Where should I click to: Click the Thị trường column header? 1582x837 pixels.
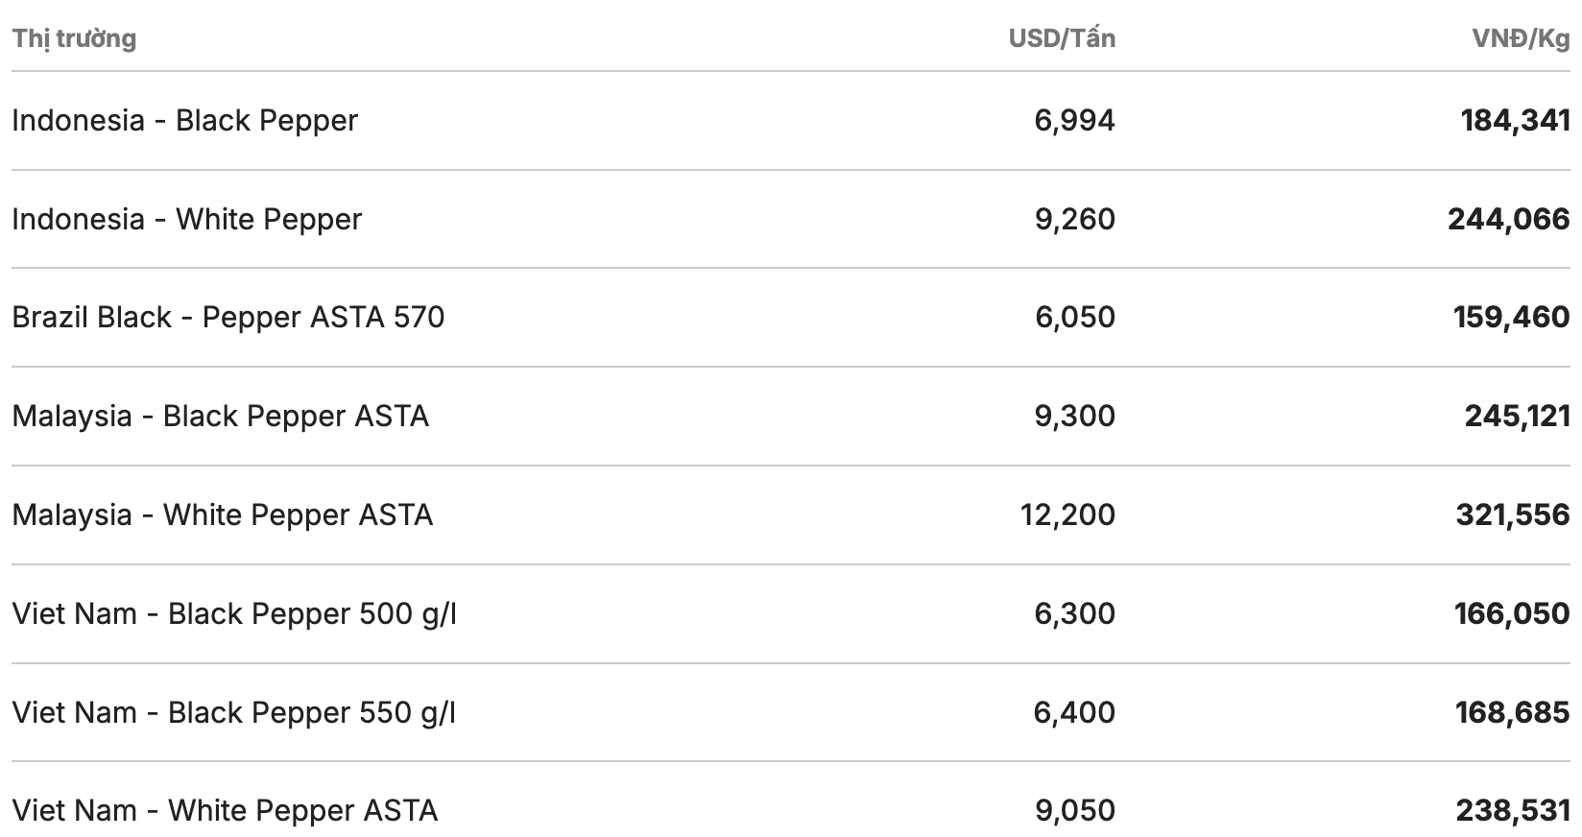click(74, 38)
